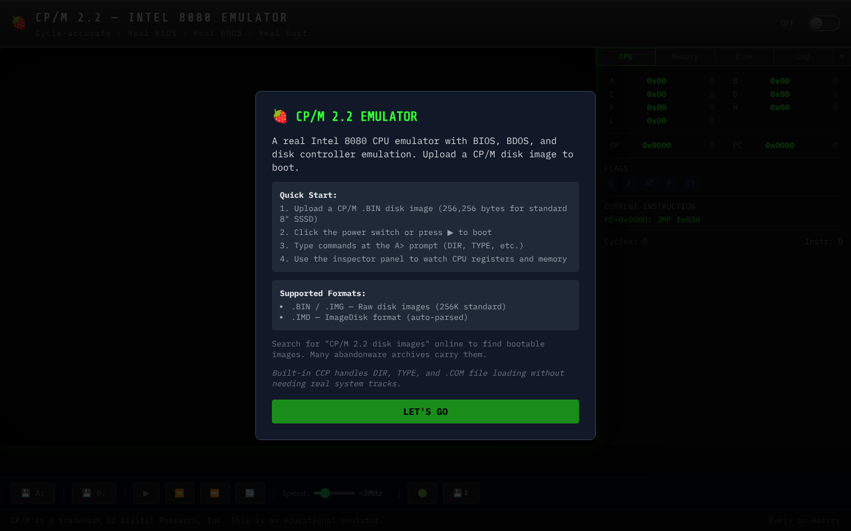Select the PC value 0x0000

pos(780,145)
